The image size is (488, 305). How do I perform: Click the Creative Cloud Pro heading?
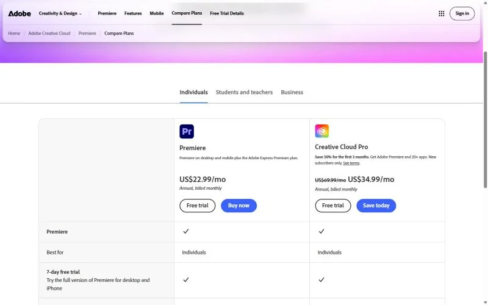coord(342,146)
